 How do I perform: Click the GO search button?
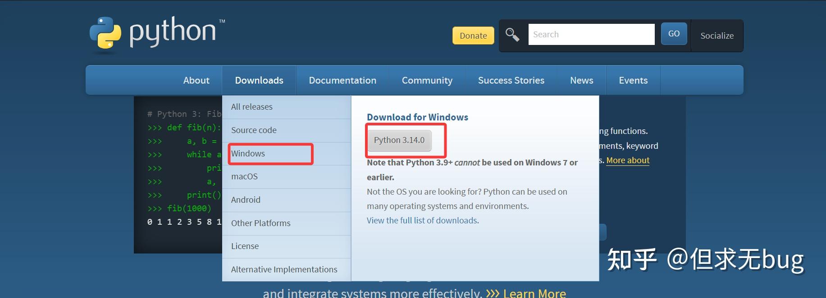(x=674, y=34)
